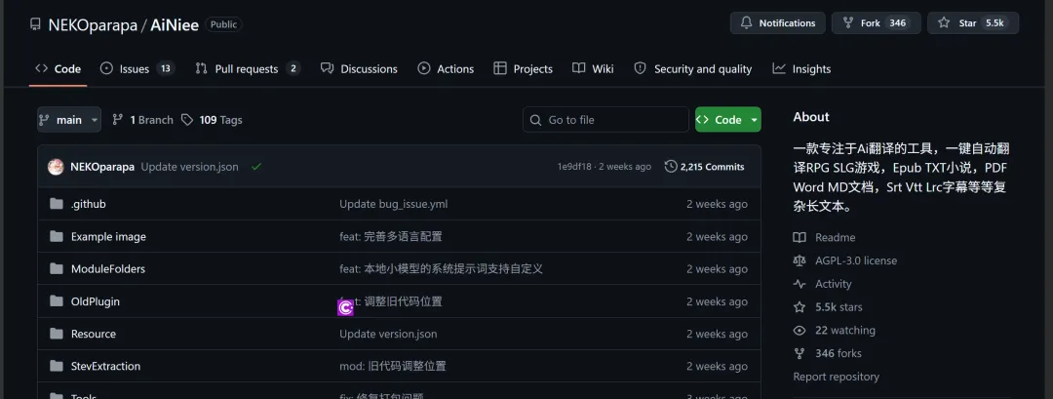
Task: Open the Projects tab
Action: pos(523,68)
